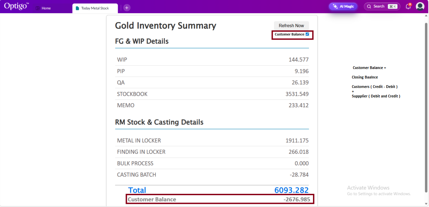The image size is (429, 207).
Task: Select the Today Metal Stock tab
Action: 95,8
